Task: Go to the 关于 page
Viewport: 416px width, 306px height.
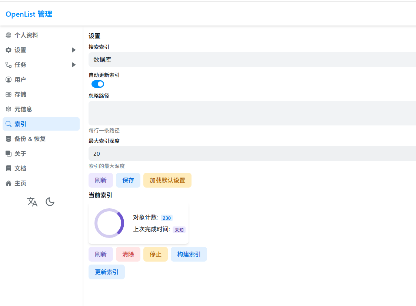Action: coord(20,154)
